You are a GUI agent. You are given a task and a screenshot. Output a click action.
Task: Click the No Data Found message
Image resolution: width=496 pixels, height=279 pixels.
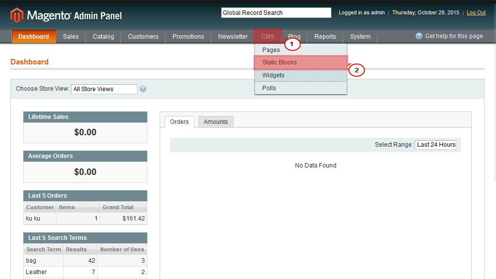tap(315, 166)
